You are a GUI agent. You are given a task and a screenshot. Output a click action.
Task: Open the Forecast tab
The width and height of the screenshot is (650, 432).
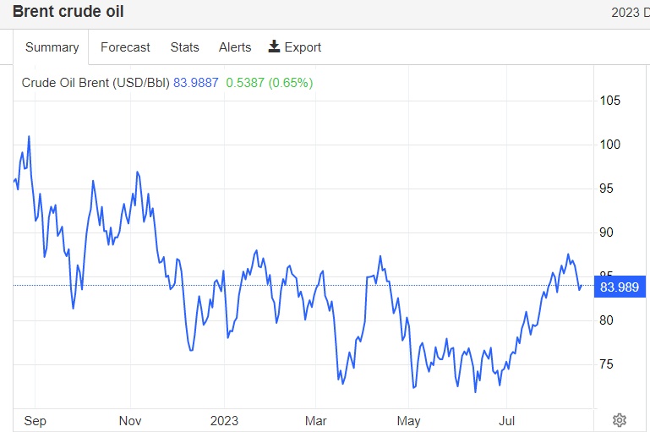125,47
